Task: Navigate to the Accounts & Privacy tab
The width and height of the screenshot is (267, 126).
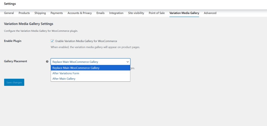Action: 80,13
